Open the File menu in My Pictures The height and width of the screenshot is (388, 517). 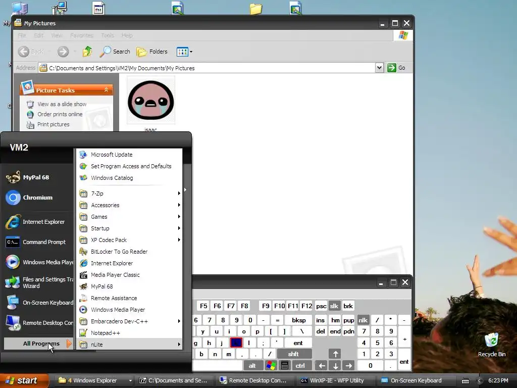(x=22, y=35)
